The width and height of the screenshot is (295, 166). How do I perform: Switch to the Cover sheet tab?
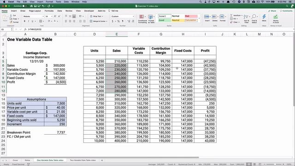[x=15, y=160]
